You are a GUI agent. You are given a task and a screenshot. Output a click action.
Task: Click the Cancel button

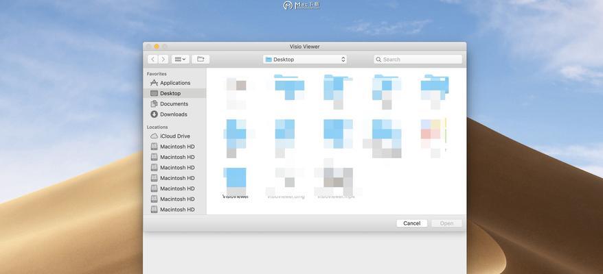pos(412,223)
